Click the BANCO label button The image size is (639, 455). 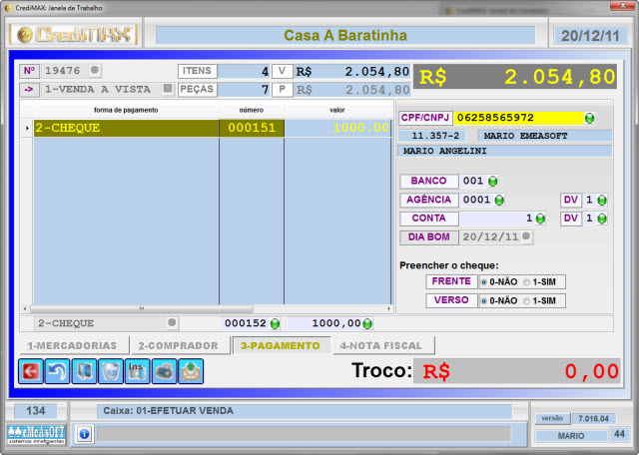[427, 182]
